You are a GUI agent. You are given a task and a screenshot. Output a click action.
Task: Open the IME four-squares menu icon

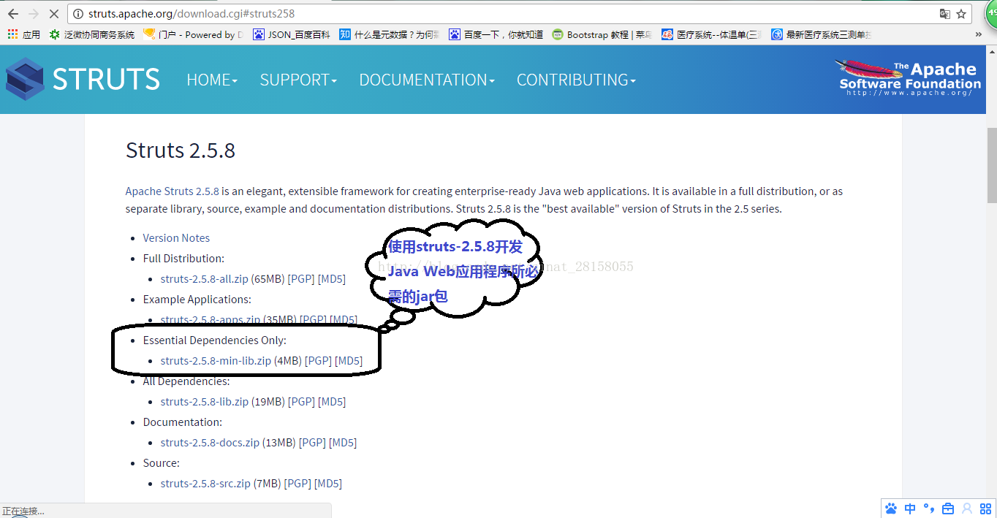[985, 509]
